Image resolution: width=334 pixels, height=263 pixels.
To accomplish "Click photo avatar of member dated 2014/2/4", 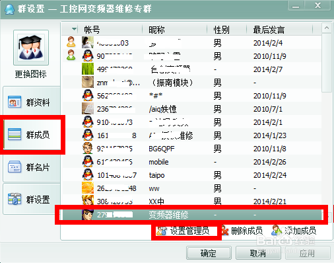I will 88,42.
